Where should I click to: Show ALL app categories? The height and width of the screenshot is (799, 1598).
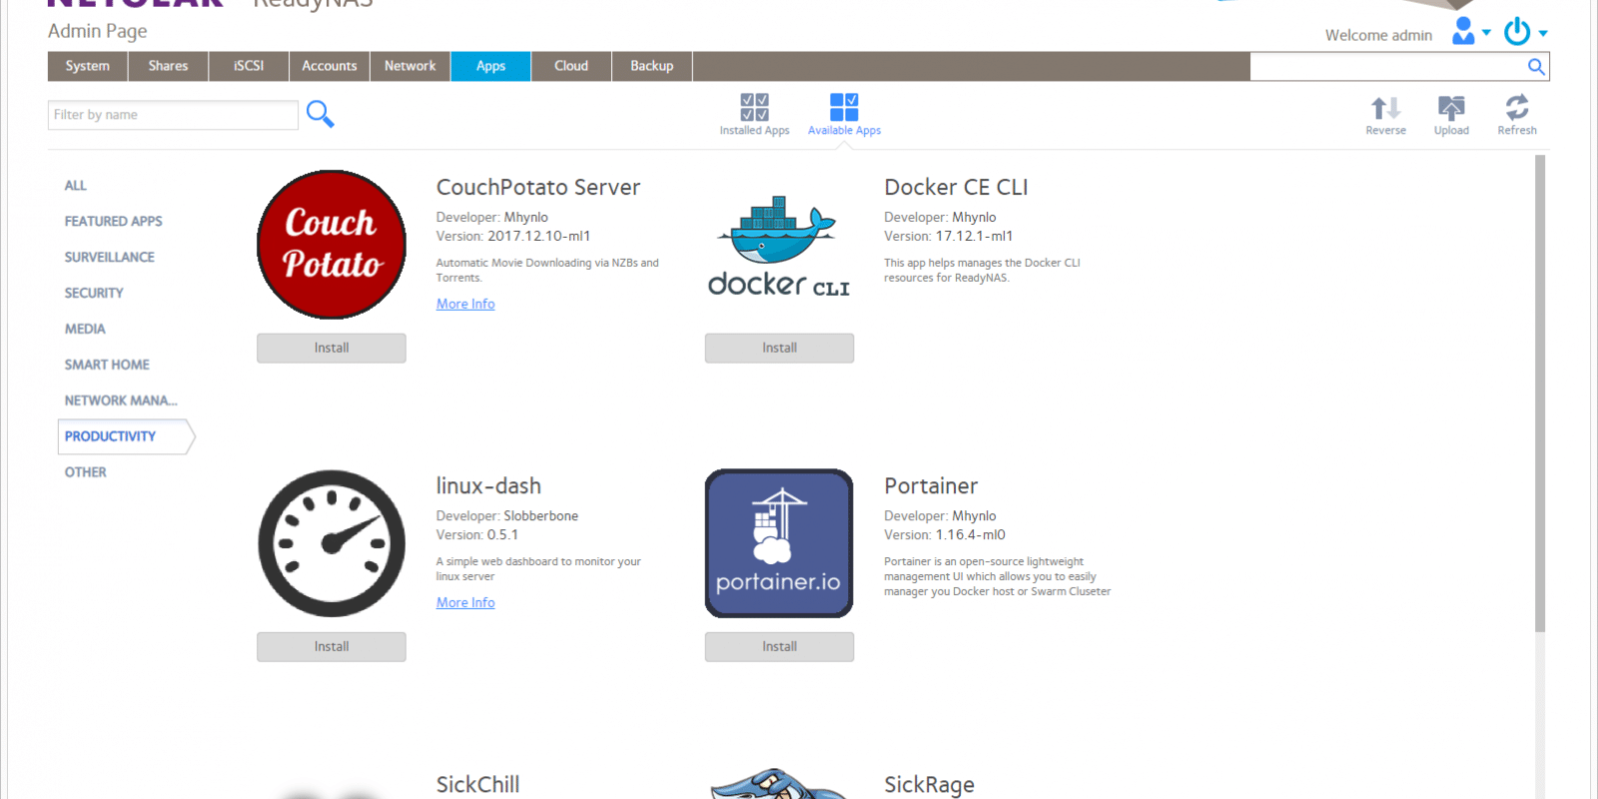coord(76,186)
